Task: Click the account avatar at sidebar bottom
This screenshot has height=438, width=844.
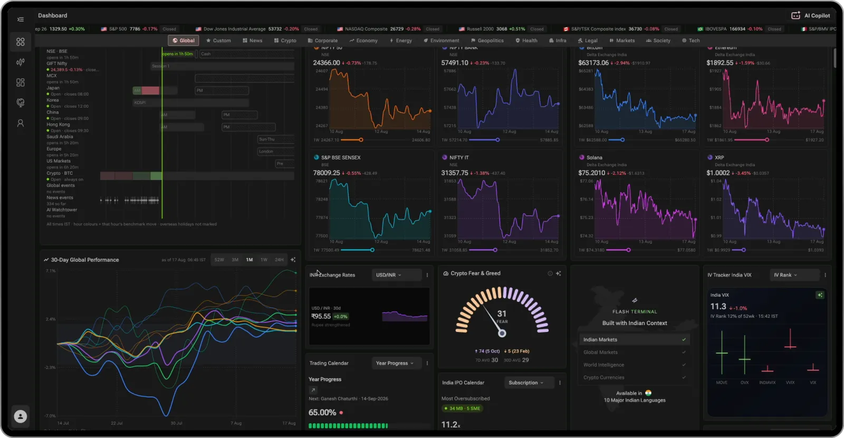Action: 21,416
